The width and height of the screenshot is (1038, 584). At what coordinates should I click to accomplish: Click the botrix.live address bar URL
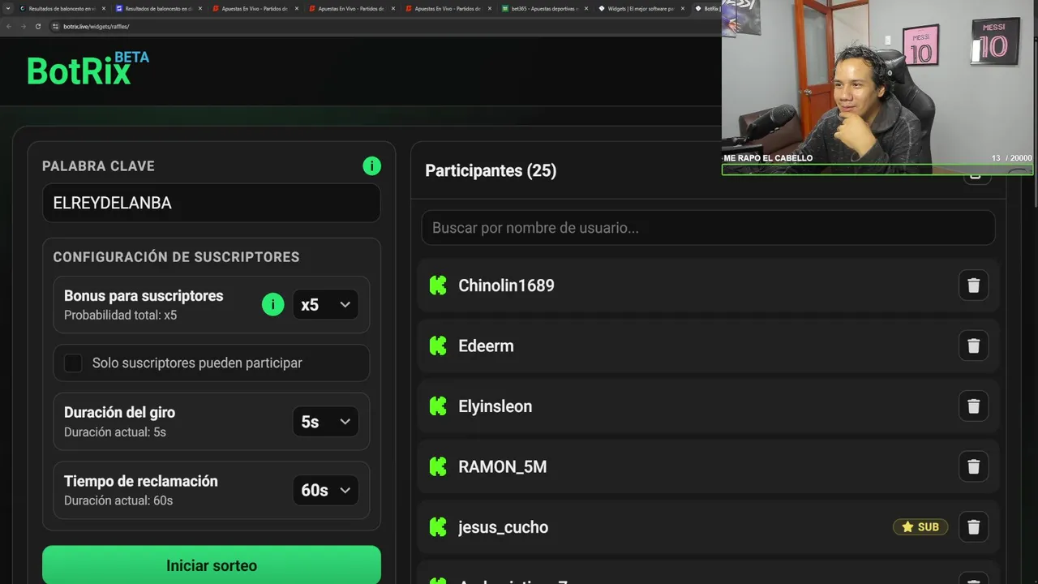97,27
